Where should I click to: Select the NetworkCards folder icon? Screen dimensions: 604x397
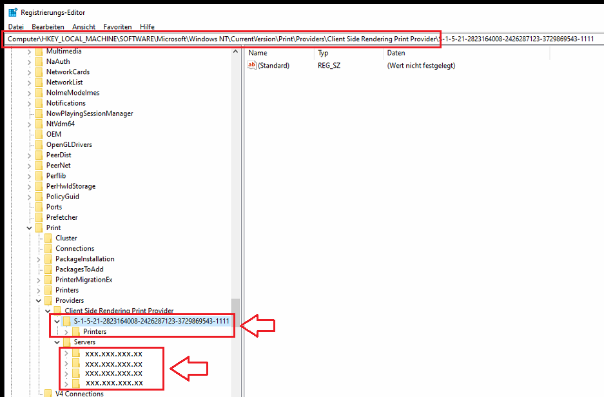[x=39, y=72]
